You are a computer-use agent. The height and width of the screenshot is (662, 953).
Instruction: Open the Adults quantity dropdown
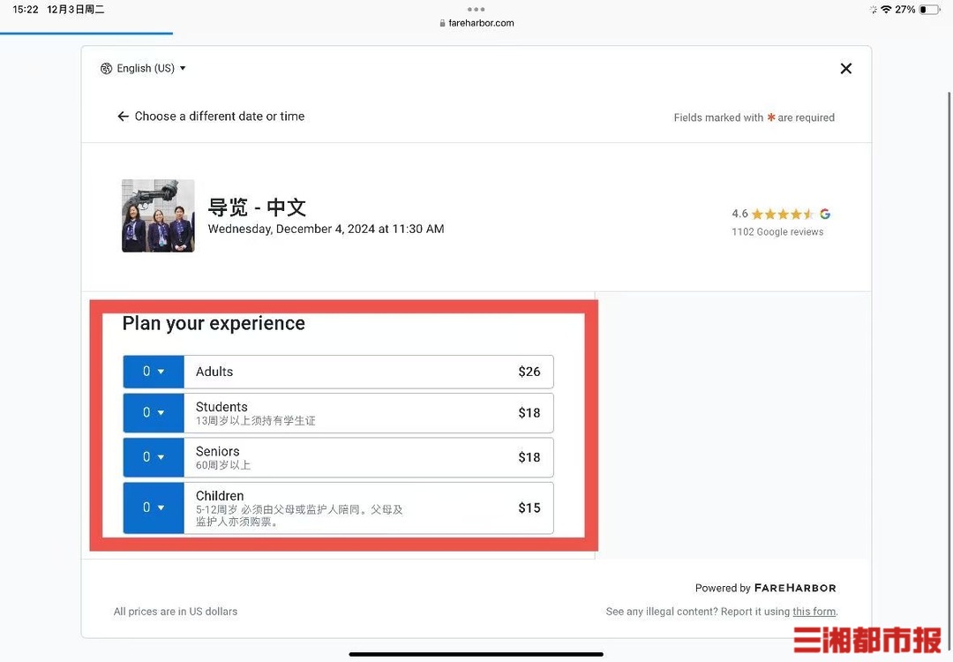pyautogui.click(x=154, y=372)
